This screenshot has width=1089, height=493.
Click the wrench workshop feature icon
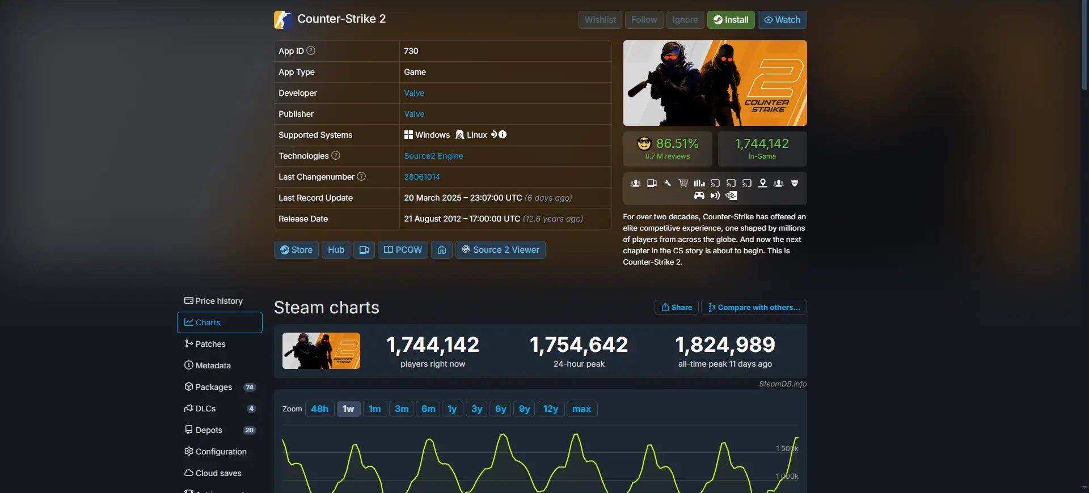click(668, 183)
